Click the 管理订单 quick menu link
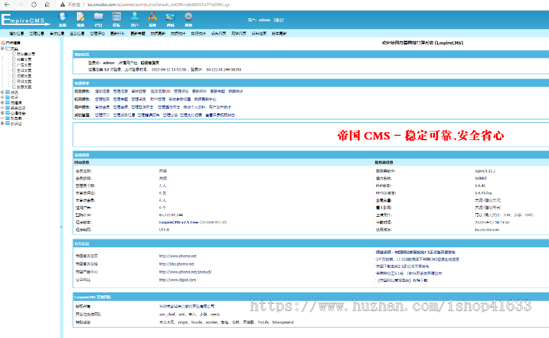 (x=170, y=115)
